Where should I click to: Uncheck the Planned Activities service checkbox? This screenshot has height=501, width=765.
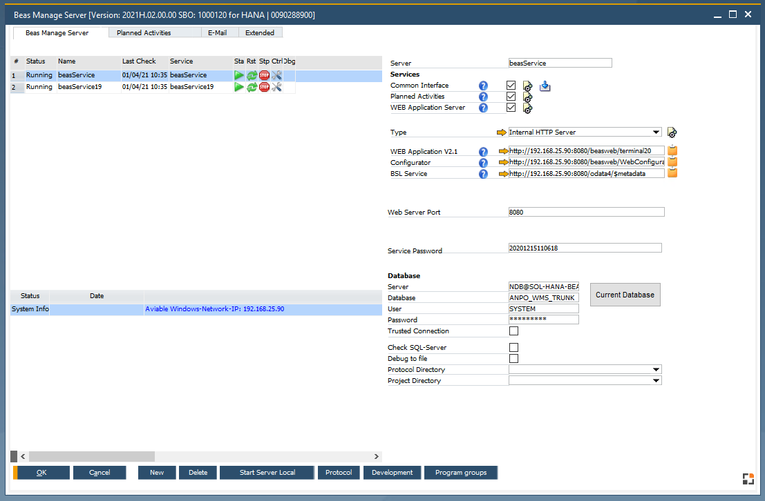point(511,96)
